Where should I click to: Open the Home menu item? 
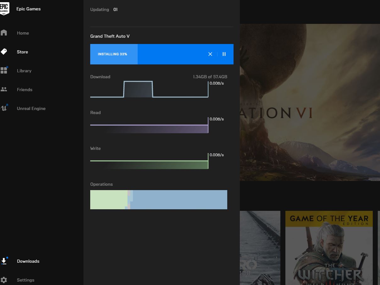23,33
